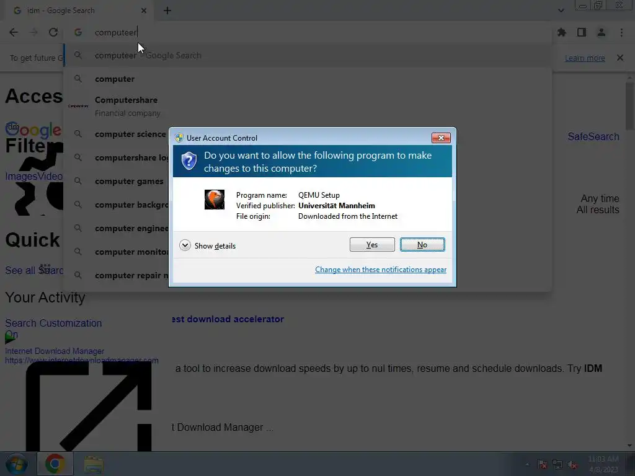This screenshot has height=476, width=635.
Task: Click Yes in User Account Control dialog
Action: pyautogui.click(x=372, y=244)
